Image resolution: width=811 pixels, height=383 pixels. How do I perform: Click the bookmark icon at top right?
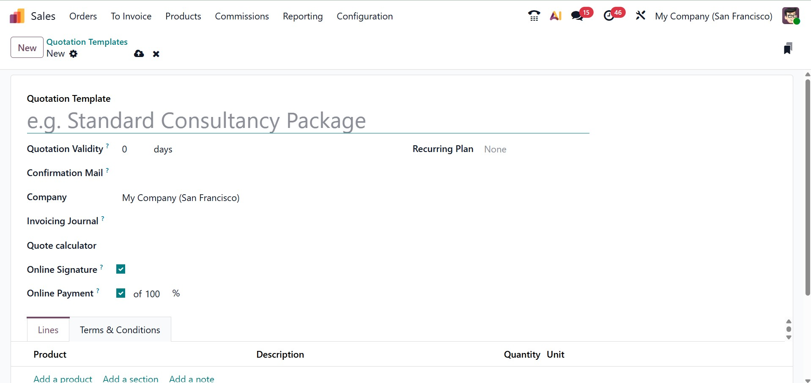(x=787, y=48)
